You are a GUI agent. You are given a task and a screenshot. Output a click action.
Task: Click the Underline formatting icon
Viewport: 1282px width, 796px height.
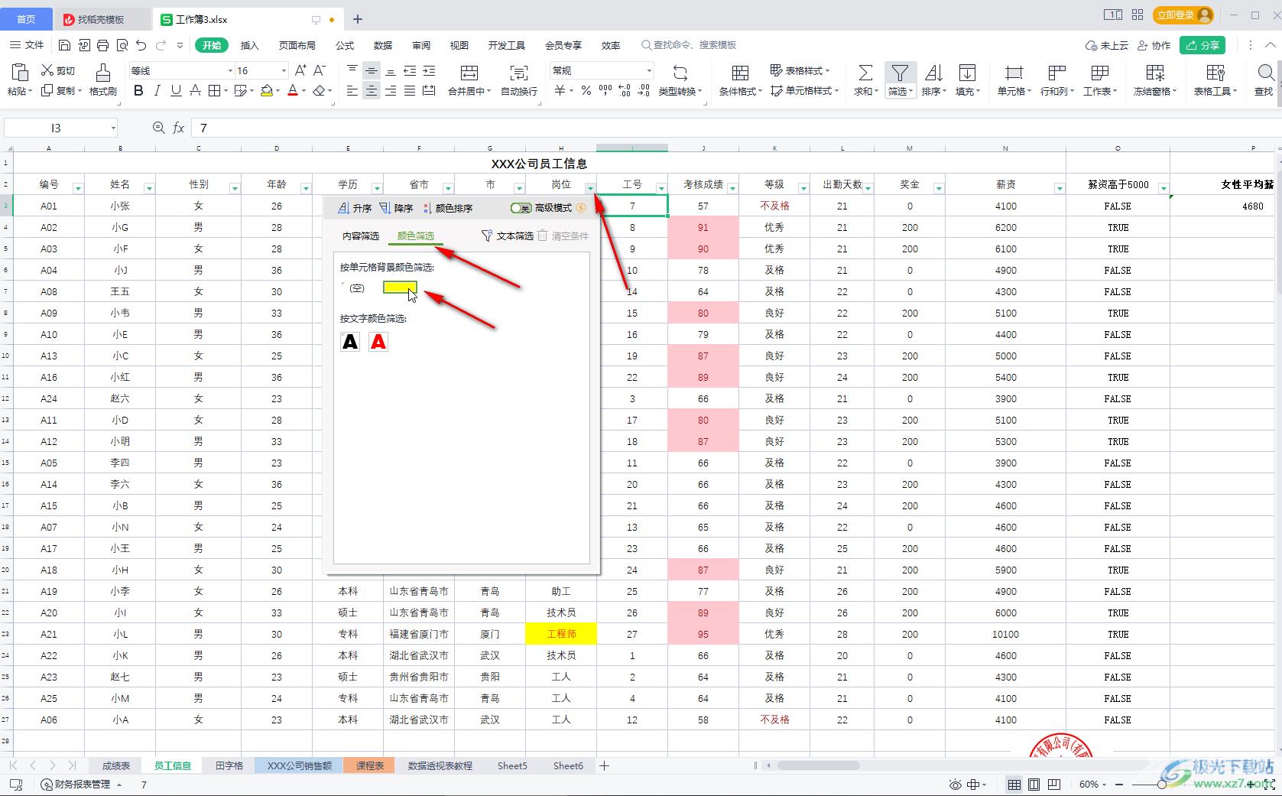[x=176, y=91]
